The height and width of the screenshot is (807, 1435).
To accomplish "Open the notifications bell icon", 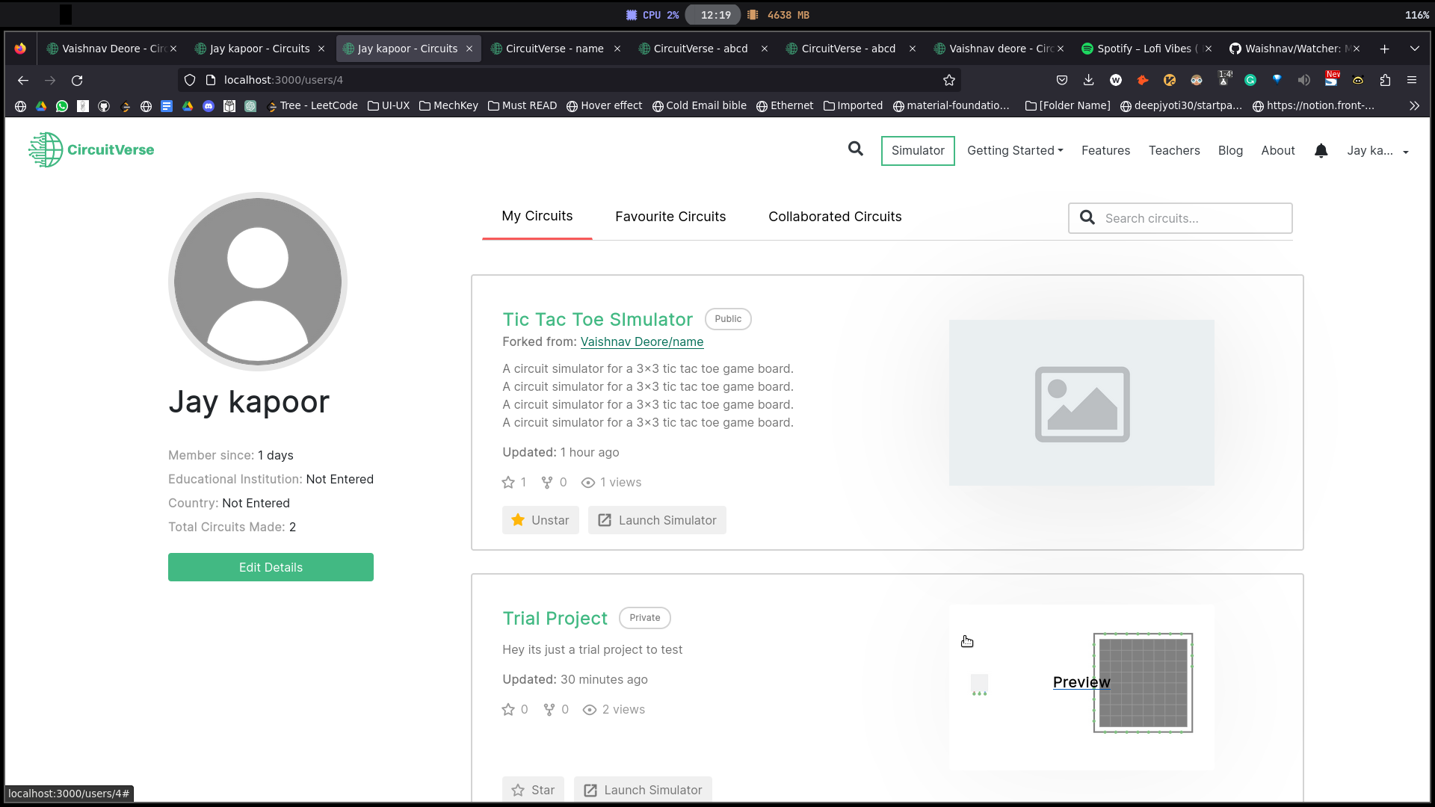I will (x=1321, y=151).
